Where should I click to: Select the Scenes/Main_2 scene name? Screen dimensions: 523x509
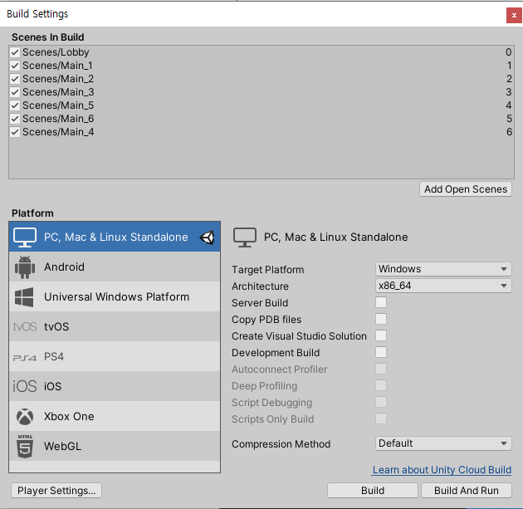[58, 79]
